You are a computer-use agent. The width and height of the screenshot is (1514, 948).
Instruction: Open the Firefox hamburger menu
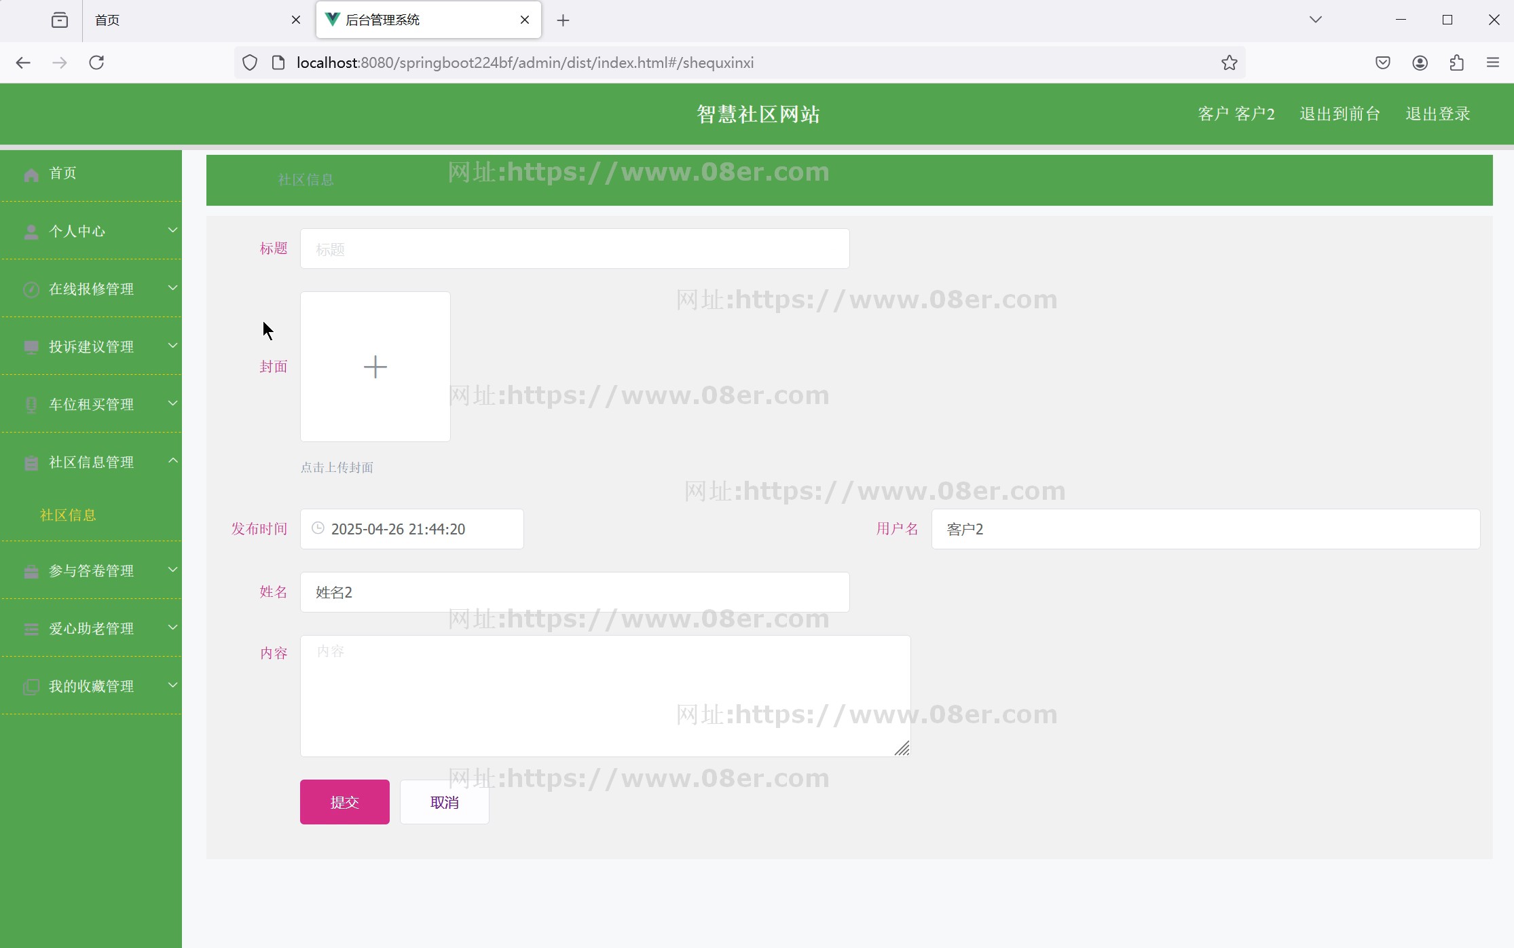click(1493, 62)
